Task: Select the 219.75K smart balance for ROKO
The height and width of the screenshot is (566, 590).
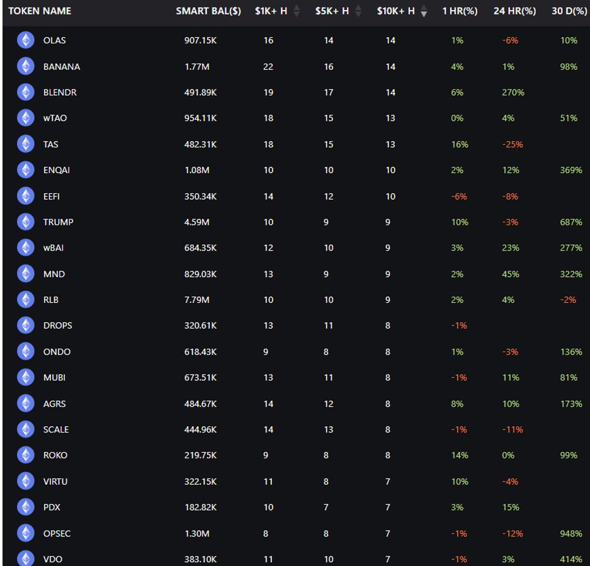Action: [x=200, y=455]
